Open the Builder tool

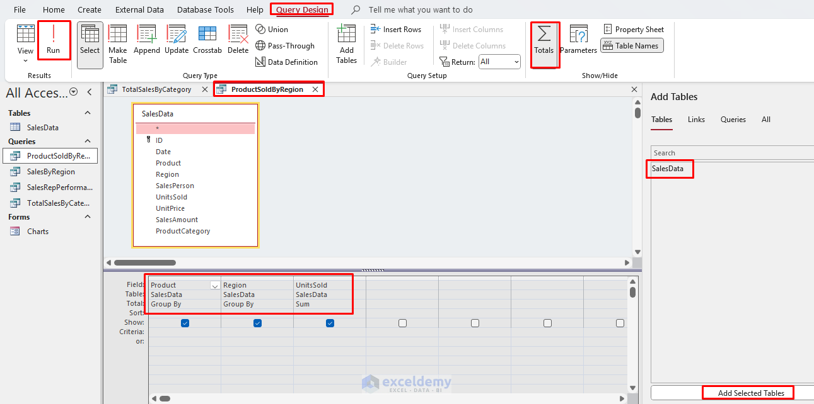click(388, 62)
